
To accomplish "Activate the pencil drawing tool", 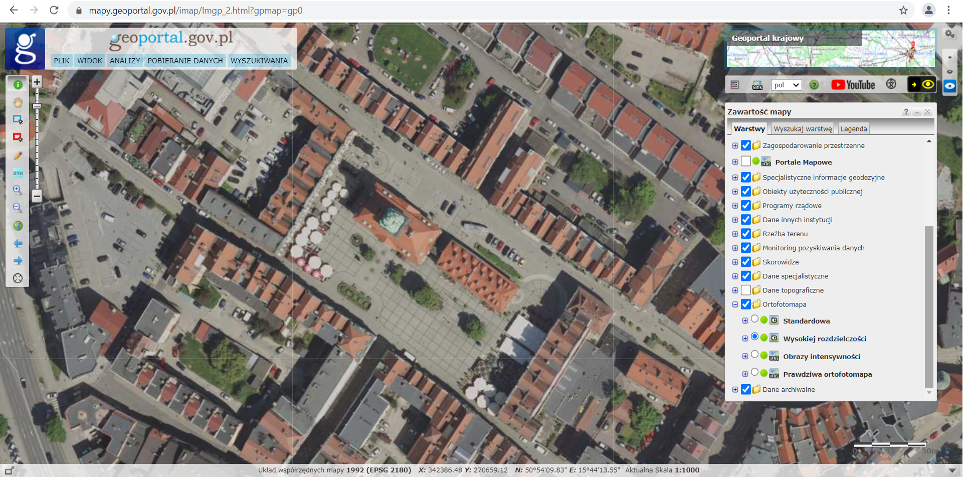I will [x=18, y=155].
